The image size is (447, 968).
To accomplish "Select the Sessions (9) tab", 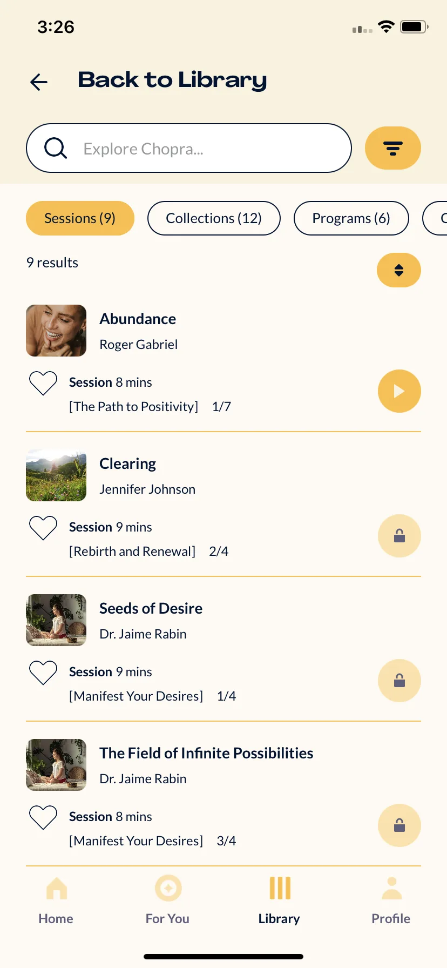I will click(80, 218).
